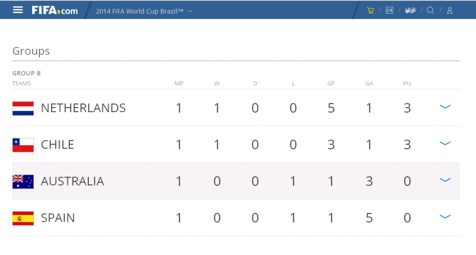Click the Spain flag
This screenshot has width=476, height=255.
(x=23, y=218)
